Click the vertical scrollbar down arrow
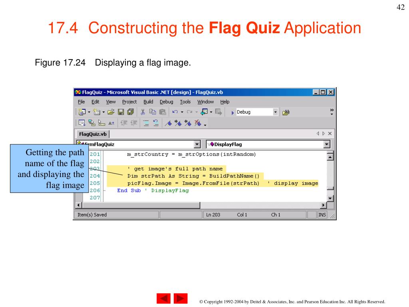The width and height of the screenshot is (409, 307). point(330,198)
